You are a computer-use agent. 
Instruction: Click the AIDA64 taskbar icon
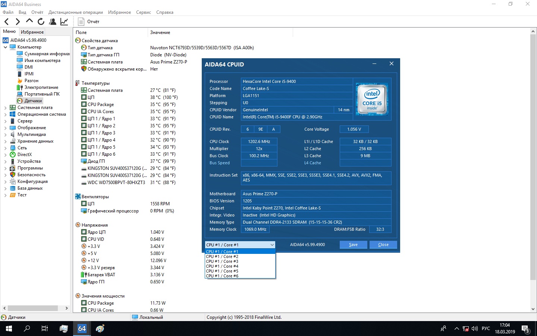tap(82, 329)
